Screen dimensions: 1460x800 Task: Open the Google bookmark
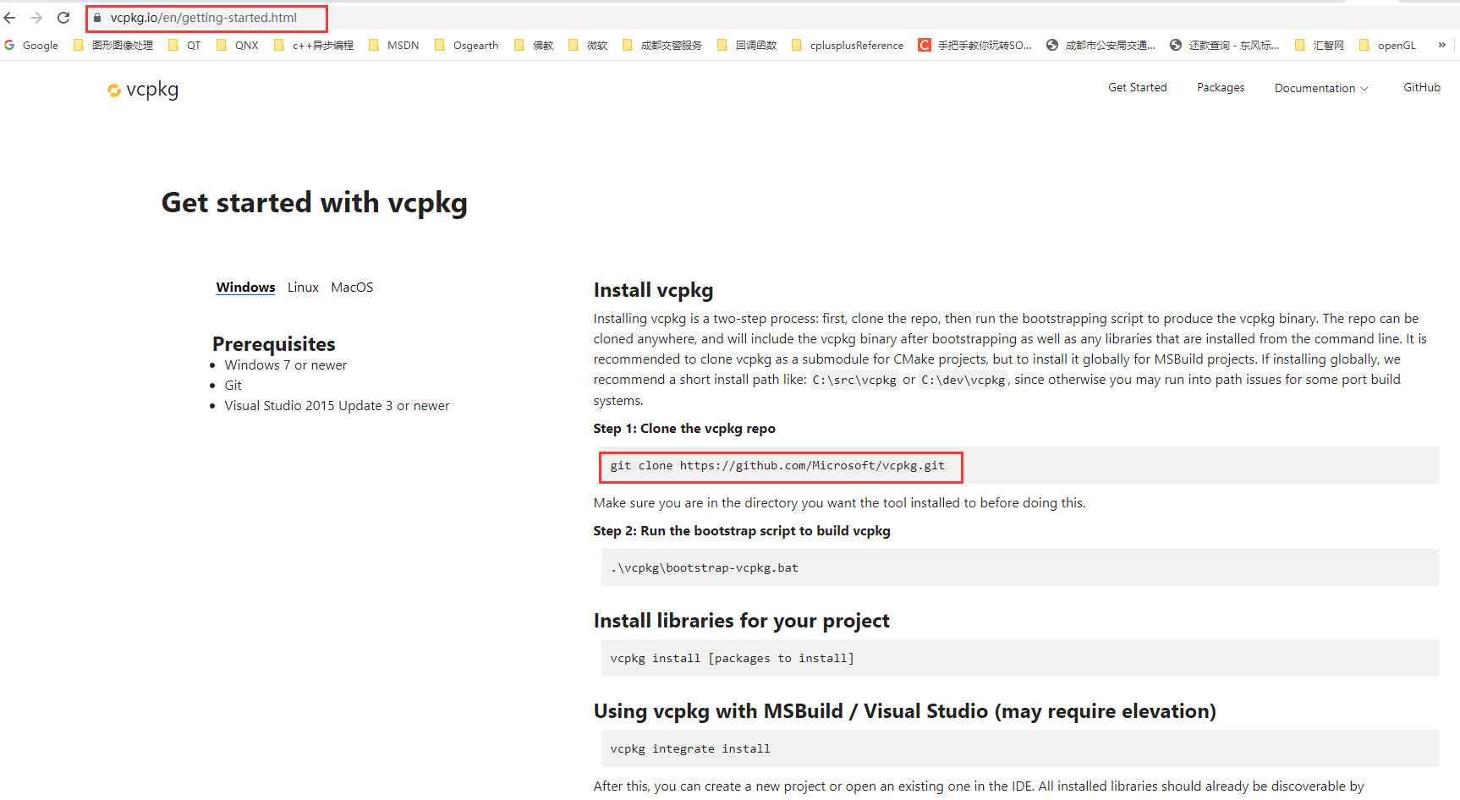tap(31, 46)
